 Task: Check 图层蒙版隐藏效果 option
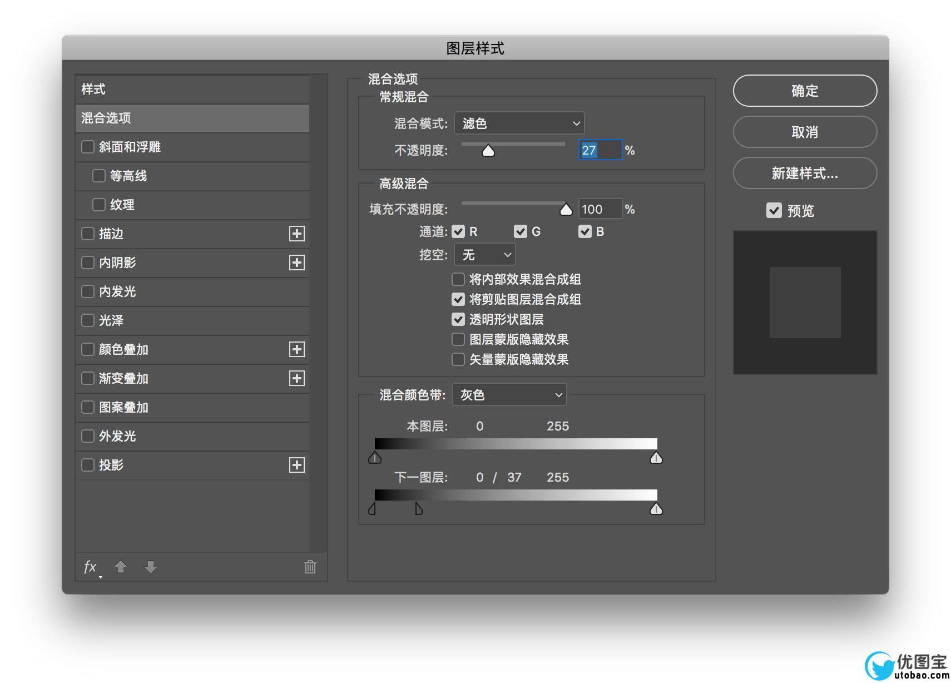click(458, 339)
